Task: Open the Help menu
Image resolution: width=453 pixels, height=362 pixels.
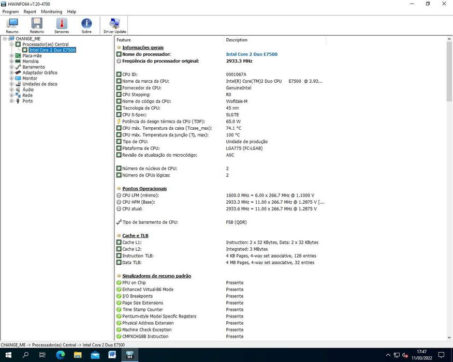Action: pos(71,11)
